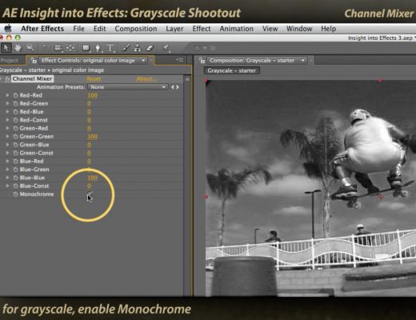Open the File menu
416x320 pixels.
pyautogui.click(x=78, y=29)
